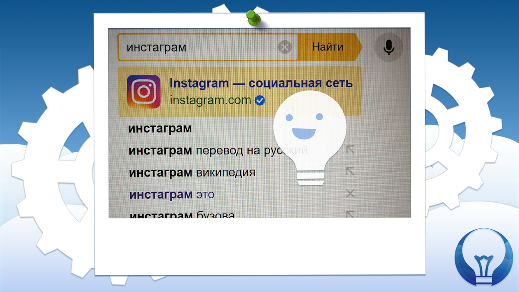Remove the 'инстаграм это' suggestion via its X

pos(350,194)
